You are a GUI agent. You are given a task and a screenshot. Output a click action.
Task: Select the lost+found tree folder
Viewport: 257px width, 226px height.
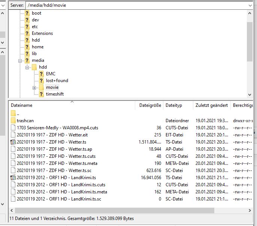[57, 81]
